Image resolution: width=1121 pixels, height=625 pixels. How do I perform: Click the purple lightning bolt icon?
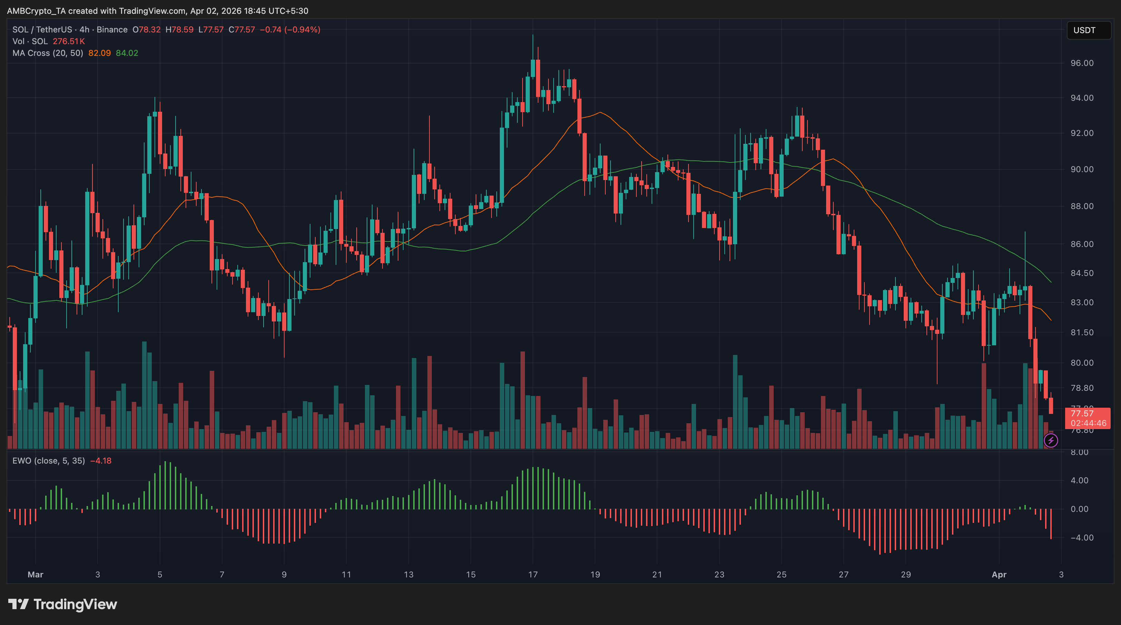(1051, 441)
